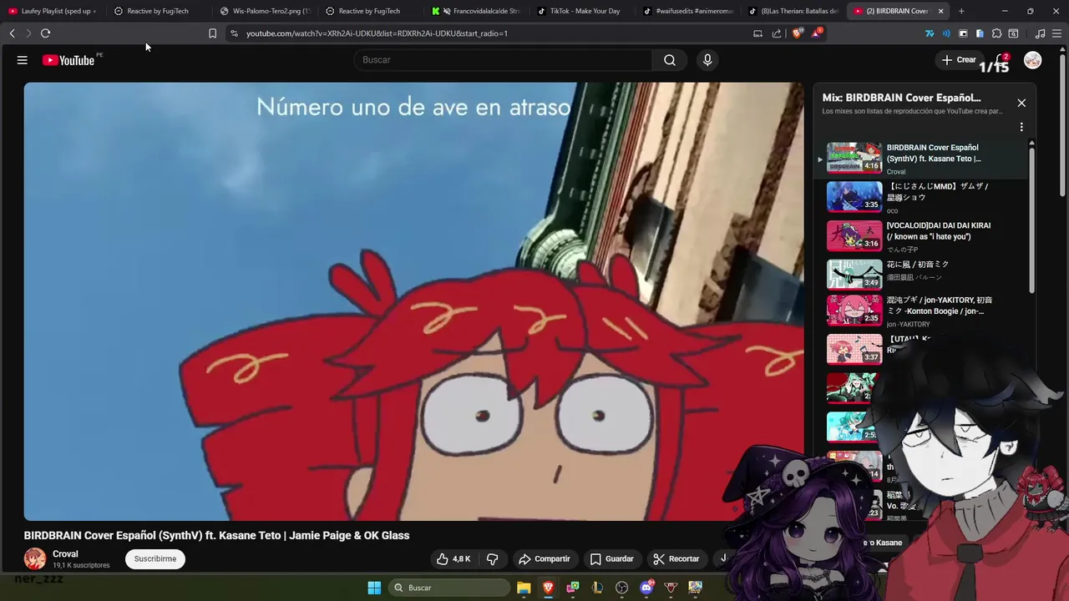Image resolution: width=1069 pixels, height=601 pixels.
Task: Click the Crear create button
Action: coord(958,60)
